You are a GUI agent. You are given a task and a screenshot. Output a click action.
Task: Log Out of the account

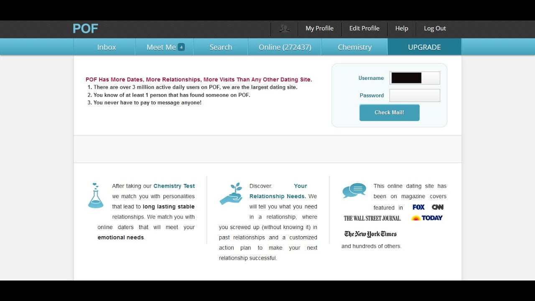click(435, 28)
